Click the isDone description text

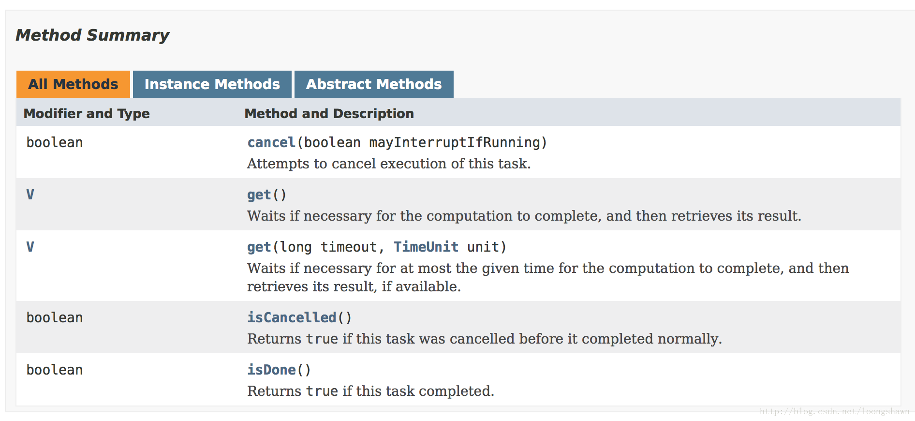371,391
